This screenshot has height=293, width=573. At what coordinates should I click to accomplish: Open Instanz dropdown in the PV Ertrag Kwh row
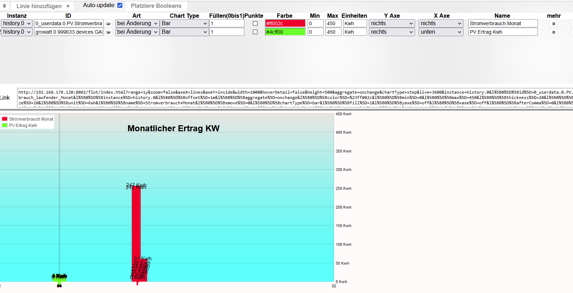tap(17, 32)
